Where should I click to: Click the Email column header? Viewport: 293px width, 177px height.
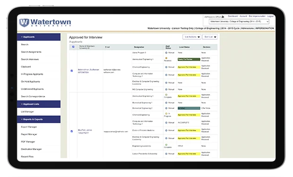(107, 47)
